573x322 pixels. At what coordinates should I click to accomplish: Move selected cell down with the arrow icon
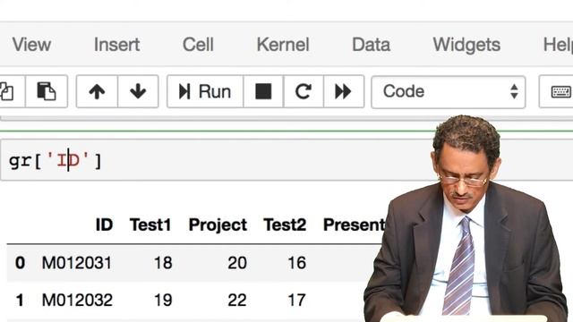(x=138, y=91)
